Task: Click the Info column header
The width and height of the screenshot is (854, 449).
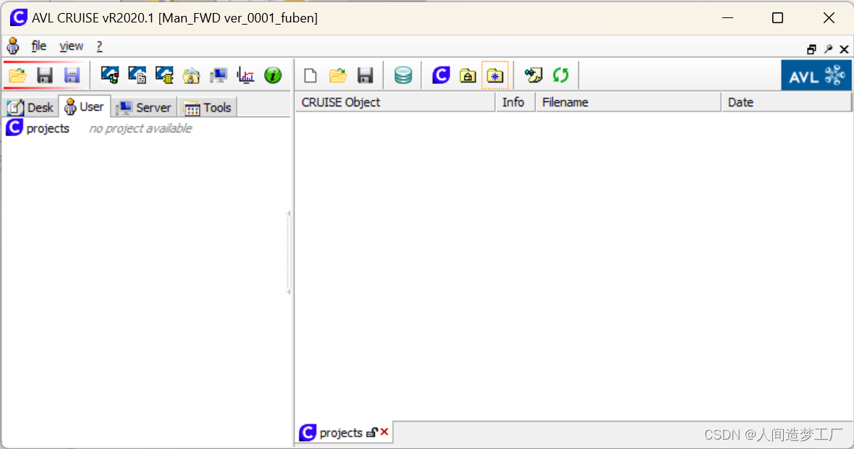Action: pyautogui.click(x=515, y=102)
